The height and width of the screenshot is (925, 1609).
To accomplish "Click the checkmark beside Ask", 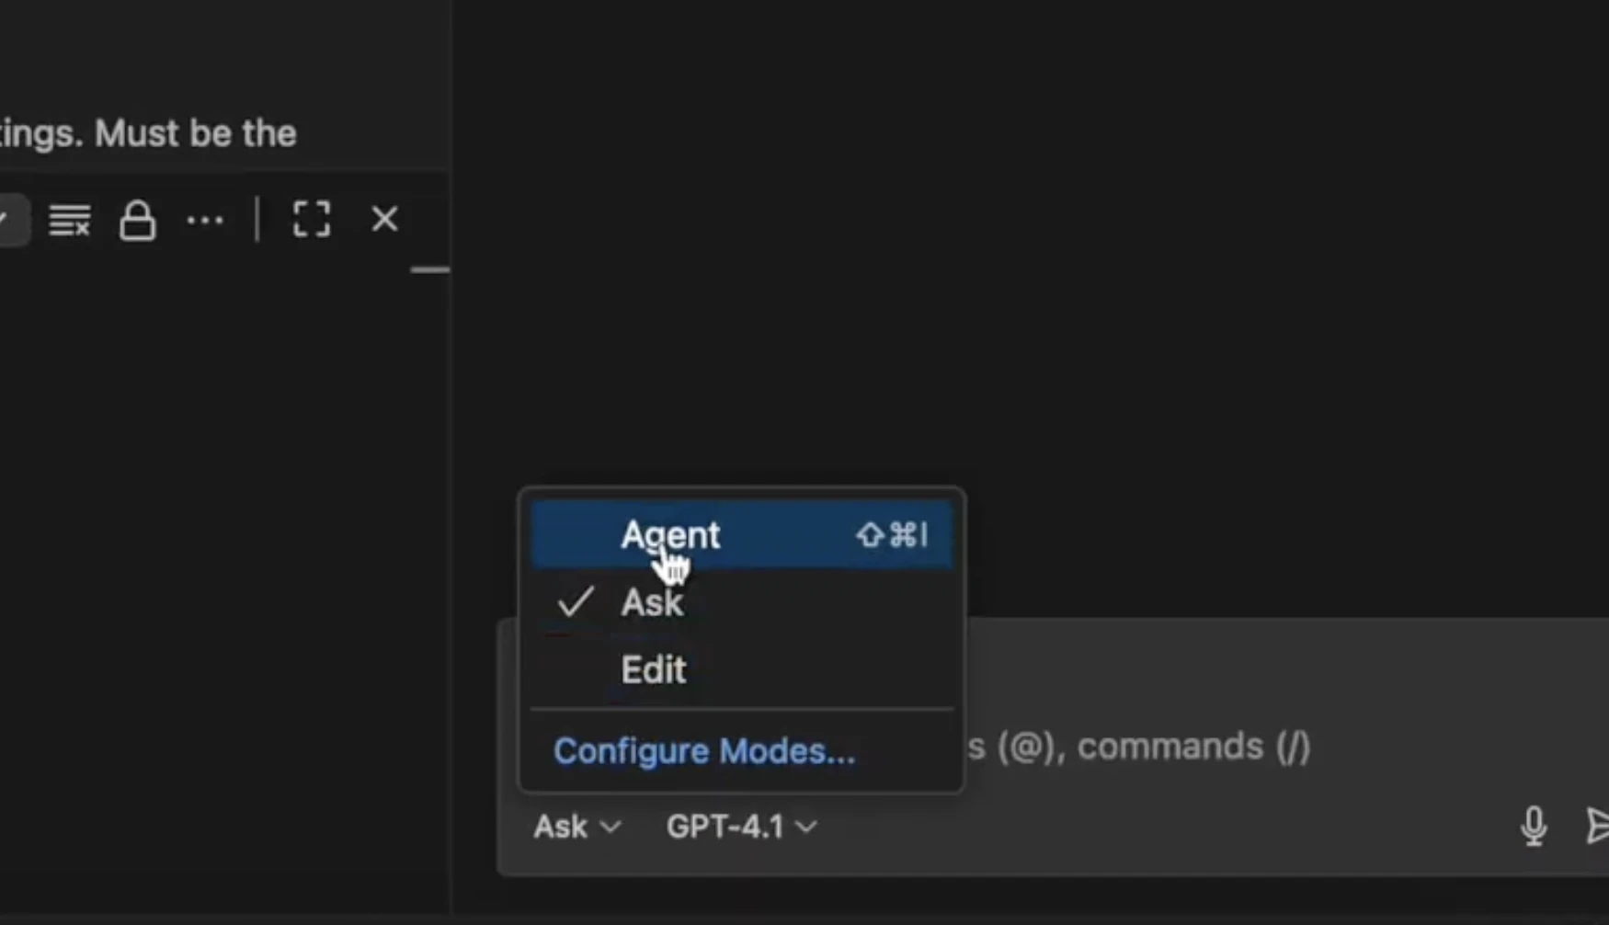I will (x=576, y=602).
